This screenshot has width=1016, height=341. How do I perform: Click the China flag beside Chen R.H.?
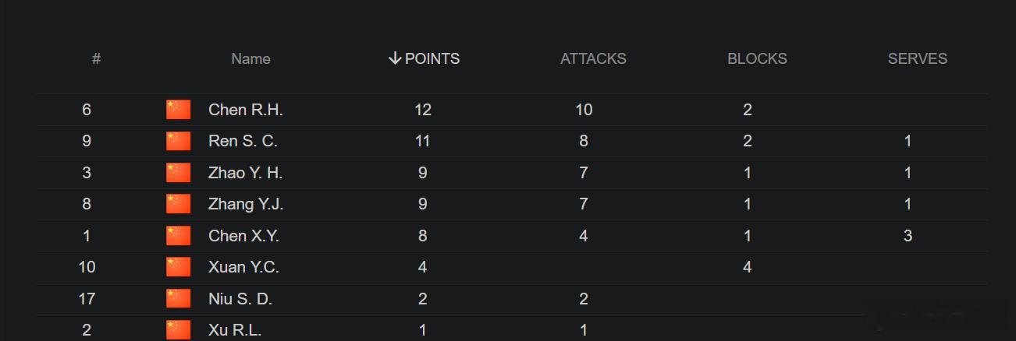(178, 110)
